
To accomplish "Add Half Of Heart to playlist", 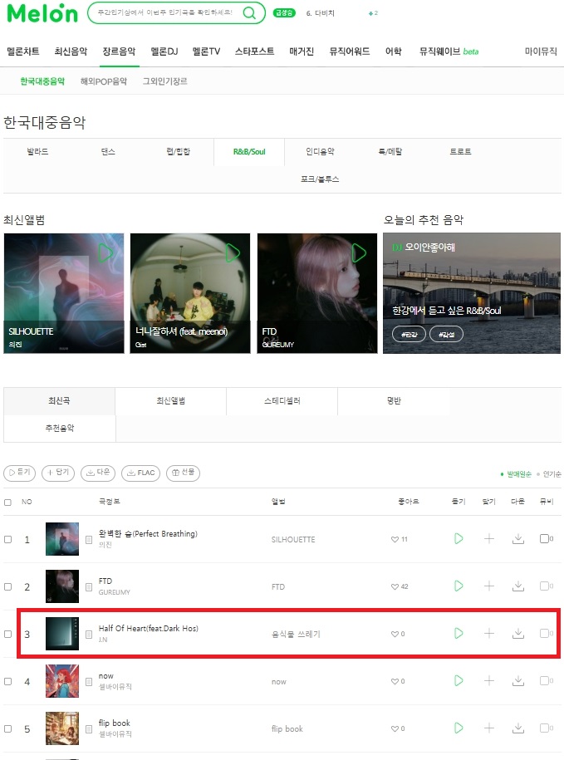I will pos(489,633).
